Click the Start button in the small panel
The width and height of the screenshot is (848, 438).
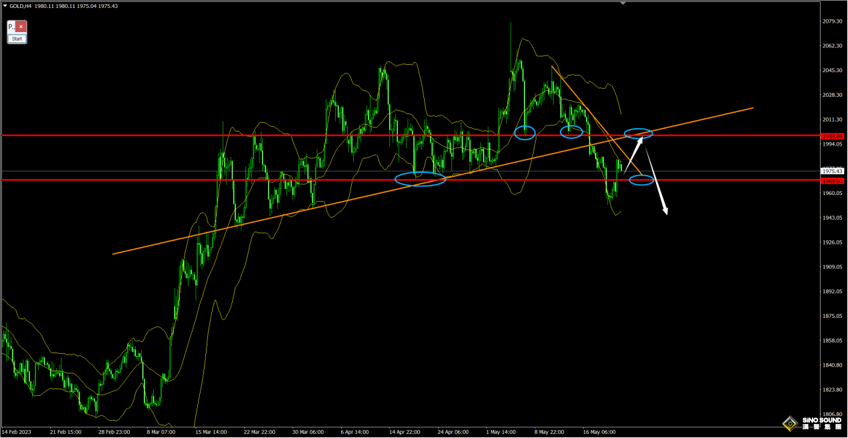[17, 39]
